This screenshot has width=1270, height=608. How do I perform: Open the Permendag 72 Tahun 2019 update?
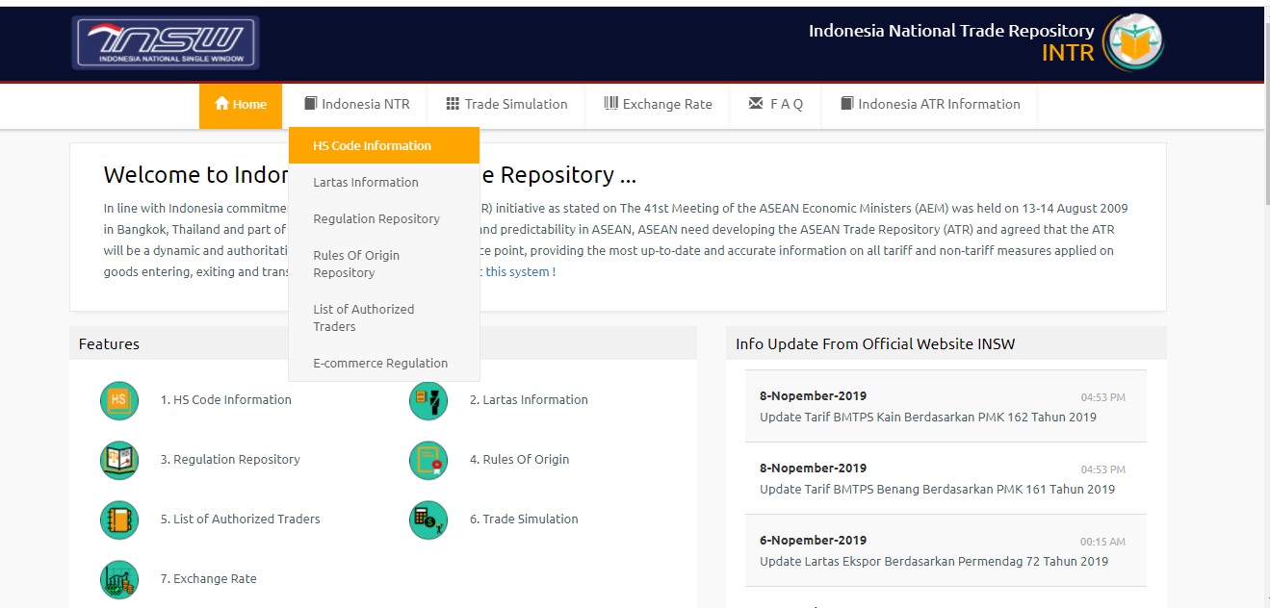(933, 562)
